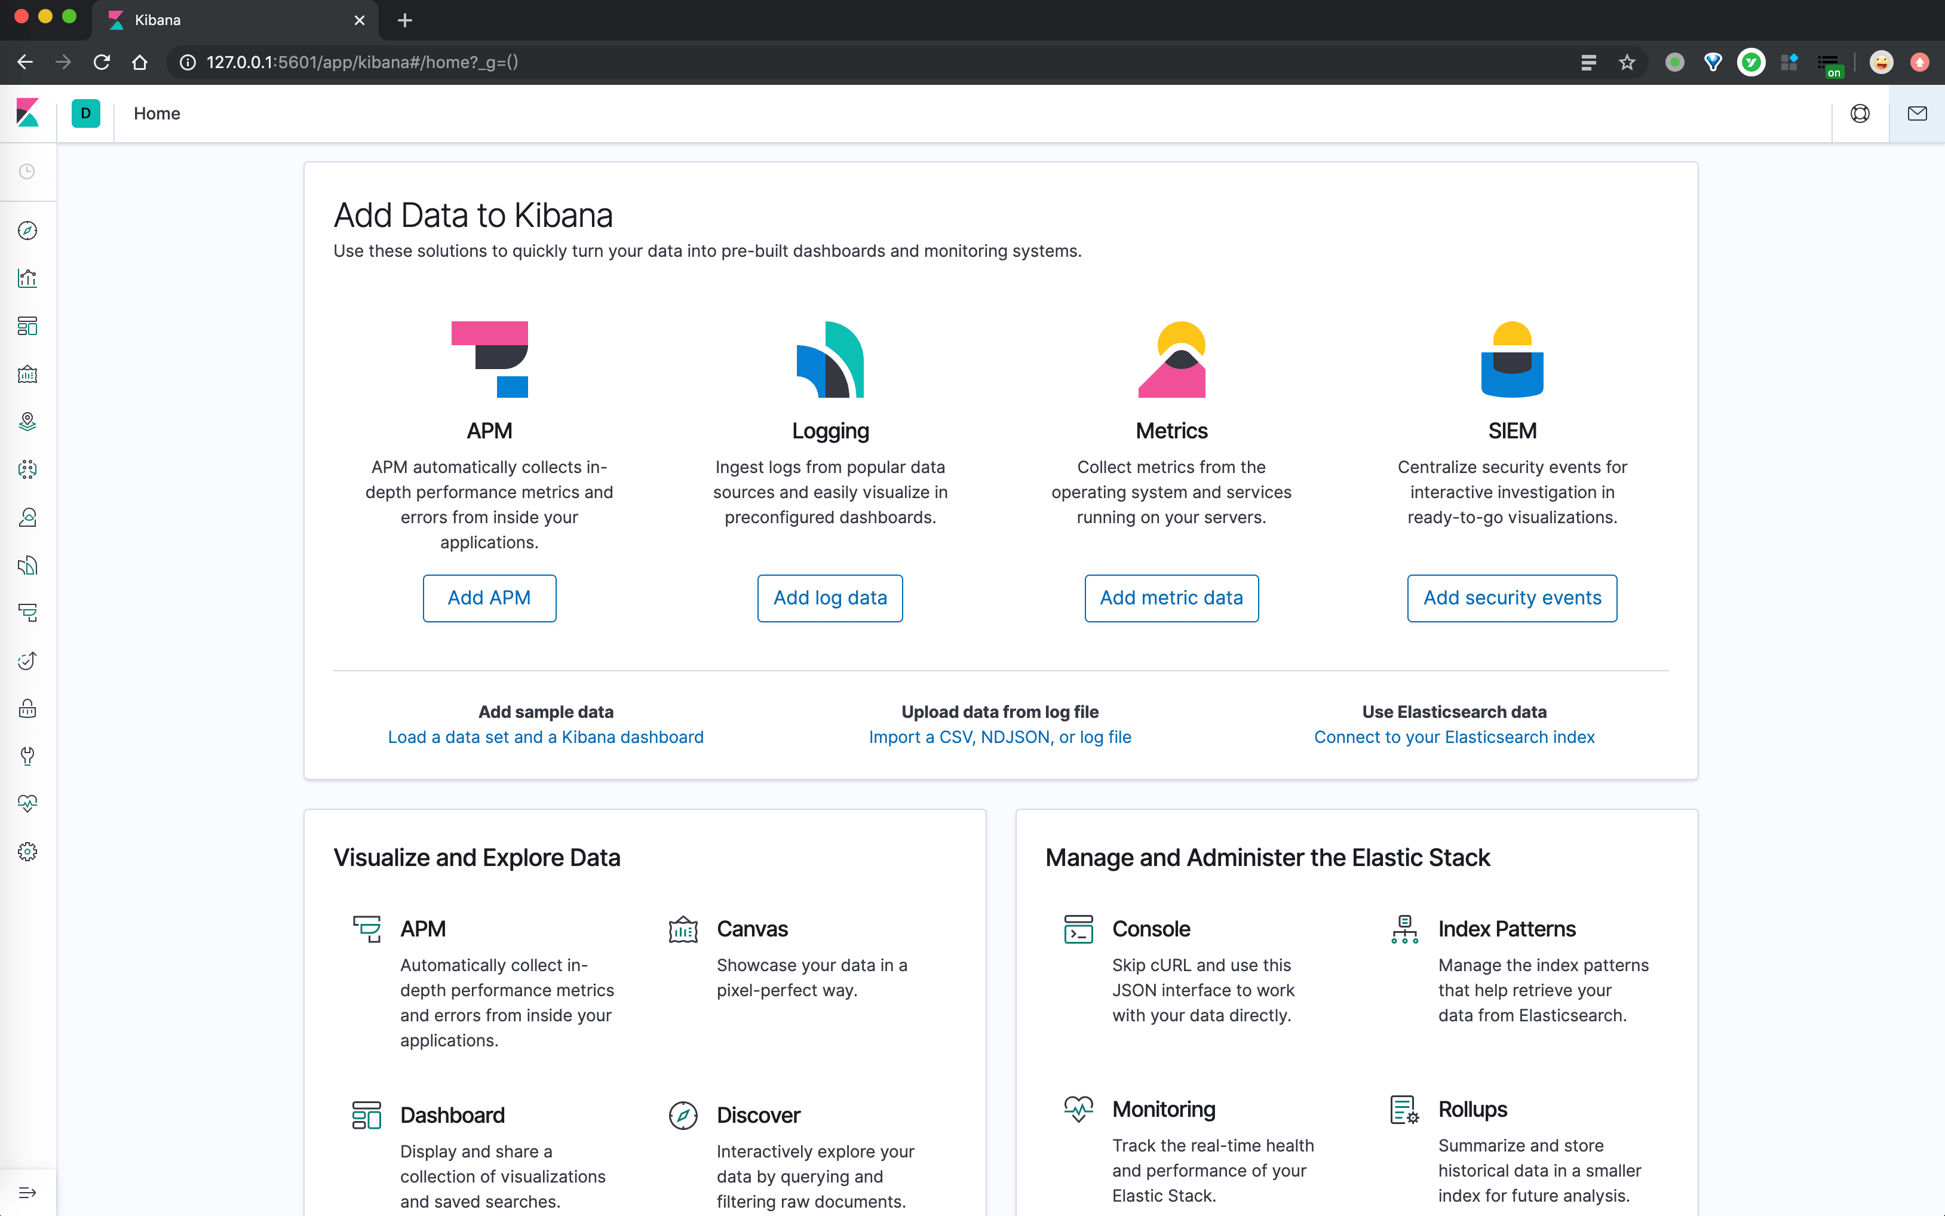Open Console in the Manage section
Image resolution: width=1945 pixels, height=1216 pixels.
[x=1151, y=929]
